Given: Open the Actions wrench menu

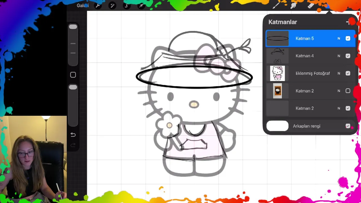Looking at the screenshot, I should click(98, 5).
